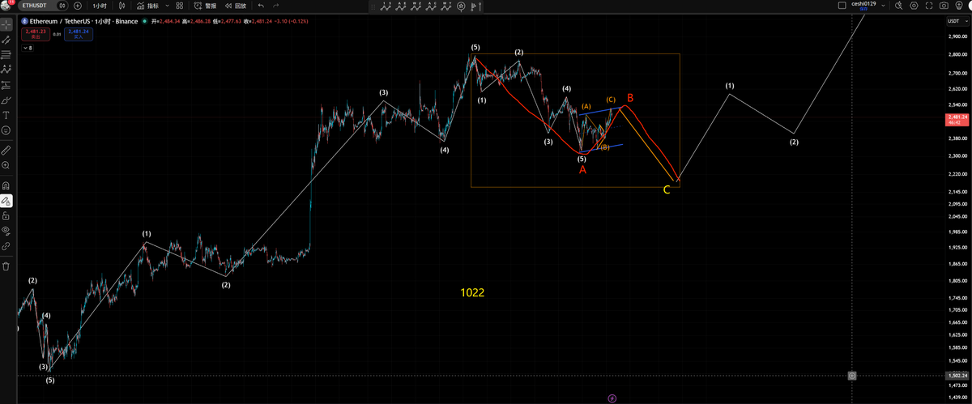Viewport: 972px width, 404px height.
Task: Open the 指标 indicators menu
Action: pyautogui.click(x=147, y=6)
